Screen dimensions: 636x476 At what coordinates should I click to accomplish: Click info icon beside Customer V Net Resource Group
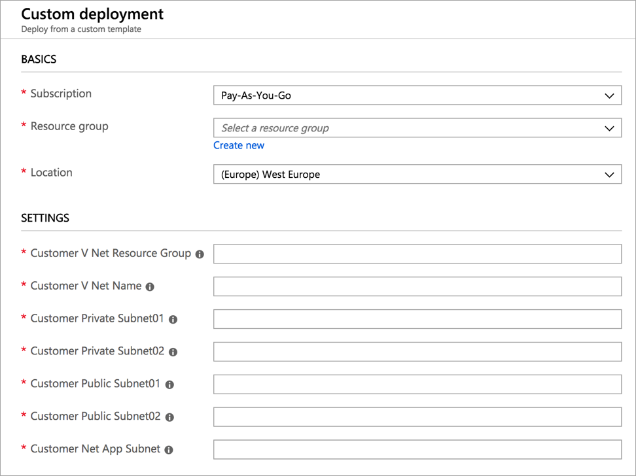pos(200,254)
